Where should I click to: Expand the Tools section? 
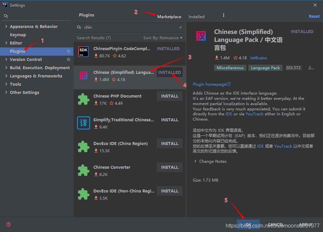pos(6,84)
